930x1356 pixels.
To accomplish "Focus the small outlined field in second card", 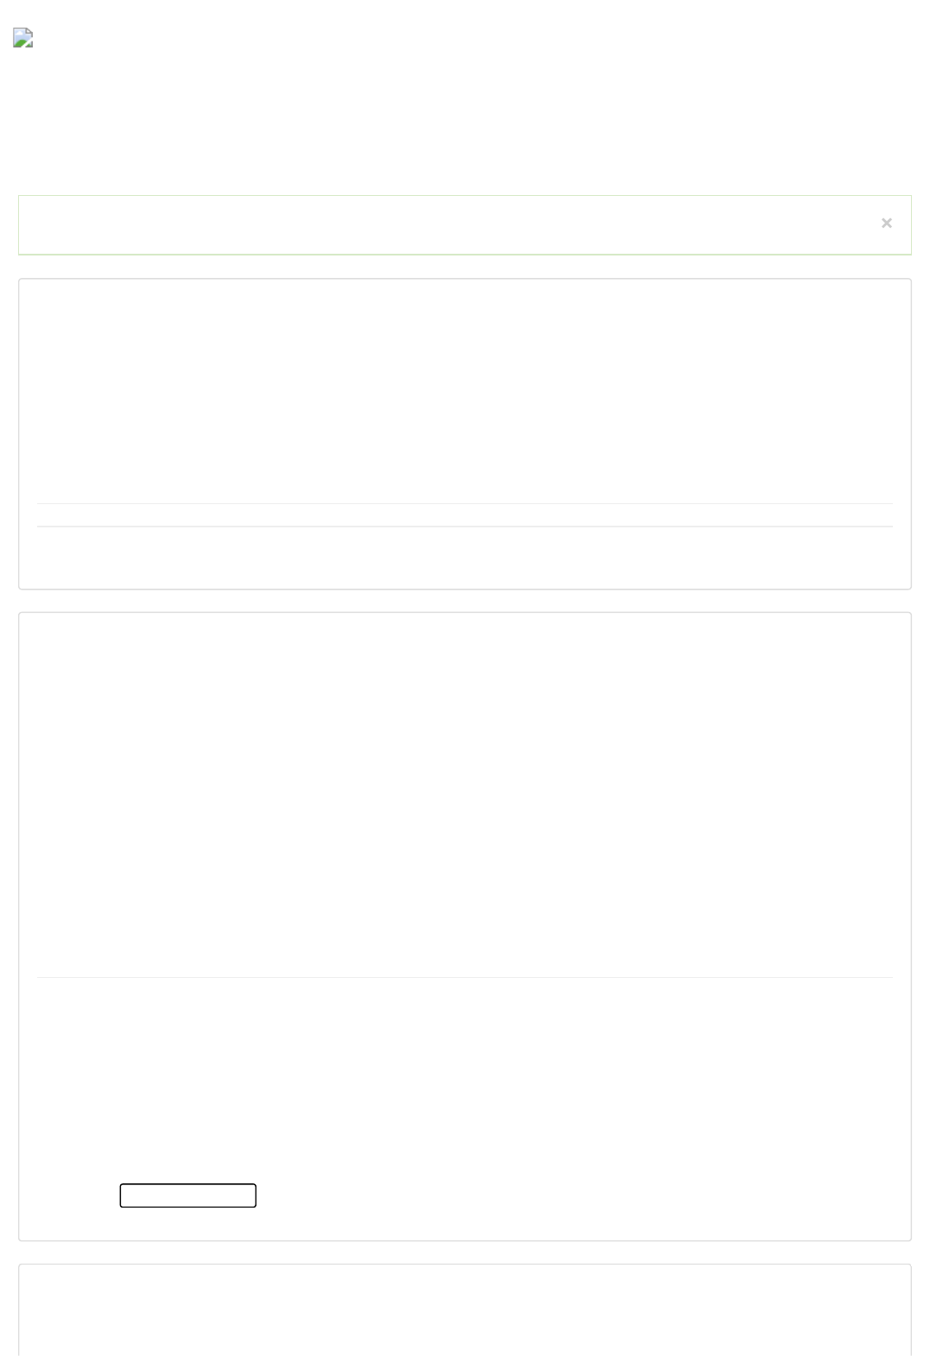I will [x=188, y=1195].
